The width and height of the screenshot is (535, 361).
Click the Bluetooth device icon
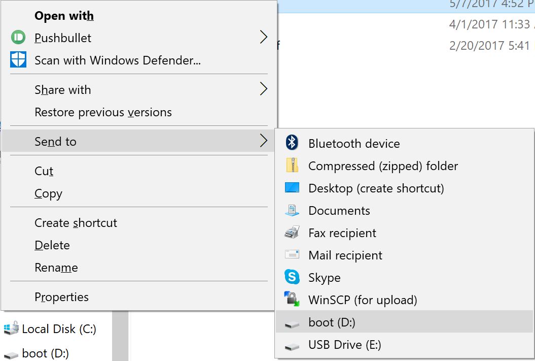point(292,143)
